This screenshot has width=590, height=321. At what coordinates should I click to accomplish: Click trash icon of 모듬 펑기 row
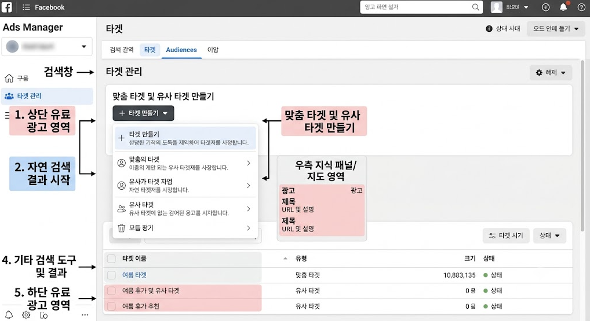(122, 228)
